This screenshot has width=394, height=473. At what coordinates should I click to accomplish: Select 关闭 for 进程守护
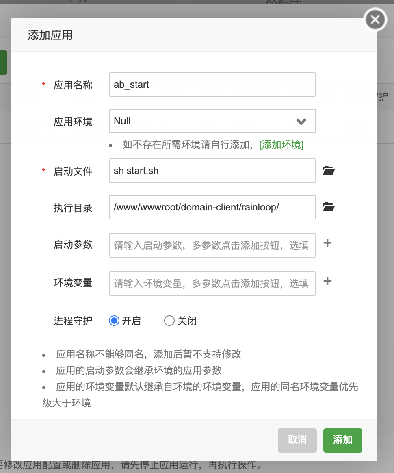coord(169,321)
